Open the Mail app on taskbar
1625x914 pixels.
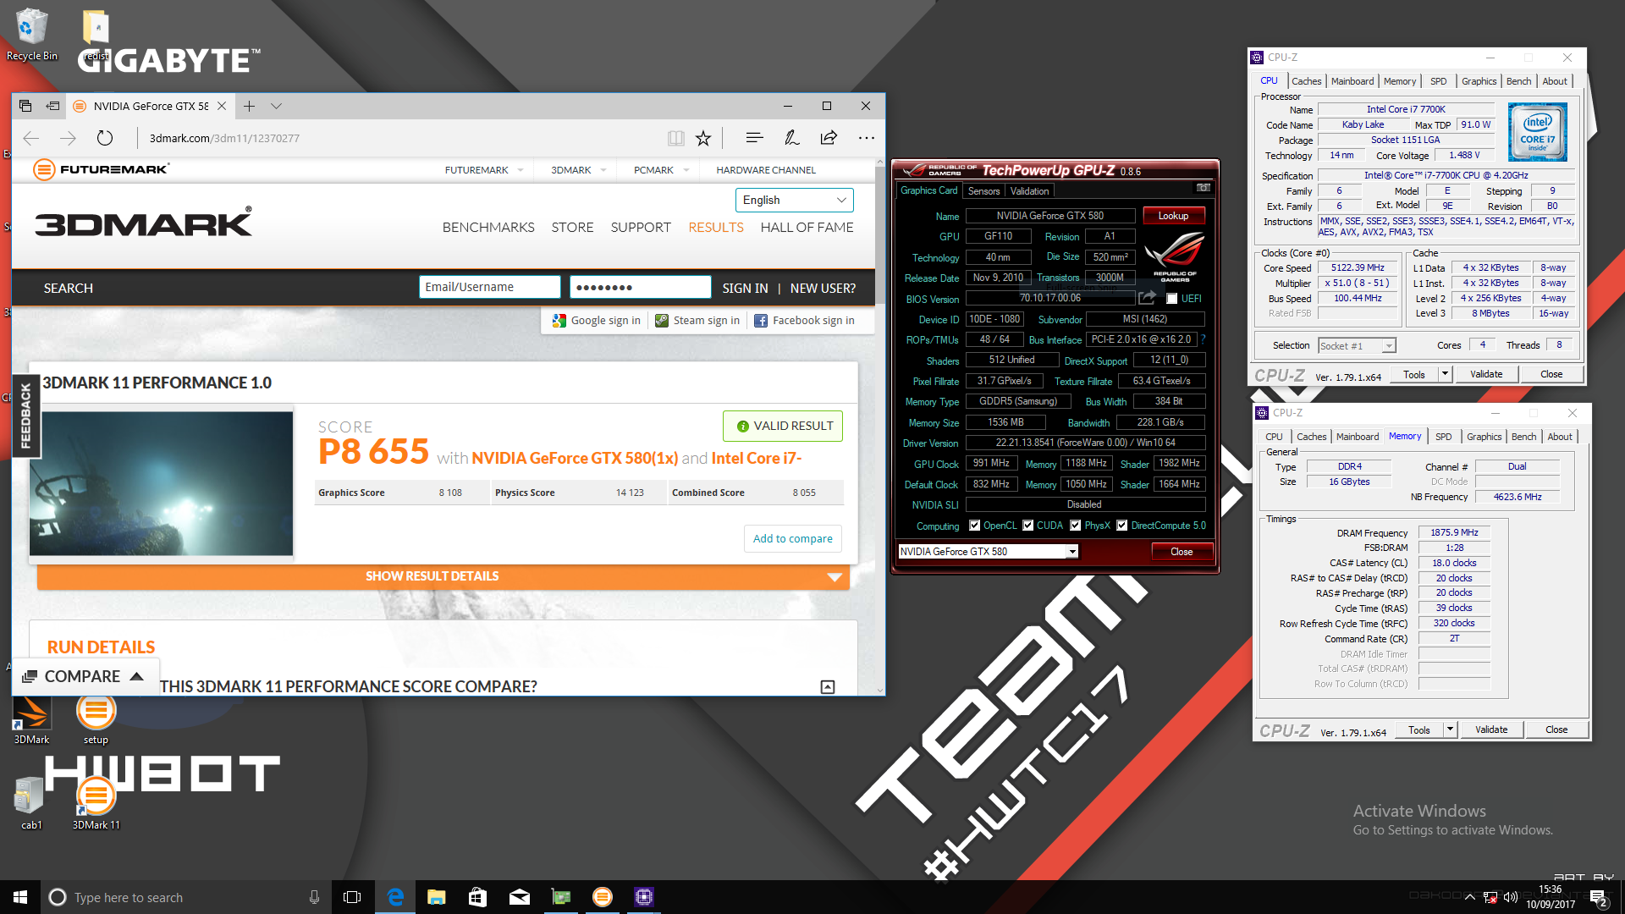coord(520,897)
